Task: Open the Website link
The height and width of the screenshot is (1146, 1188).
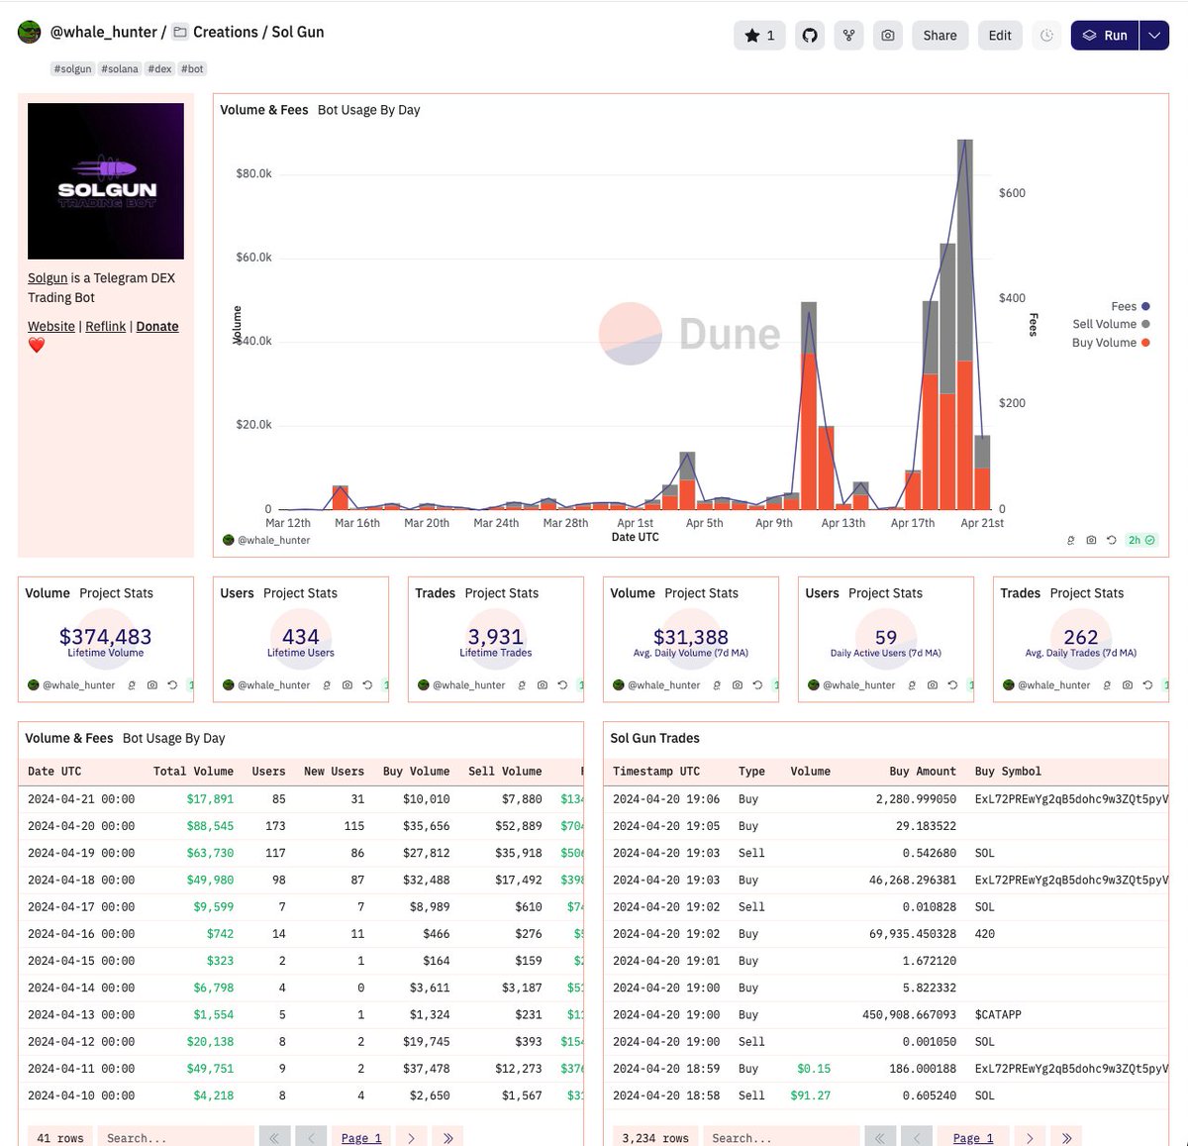Action: coord(51,326)
